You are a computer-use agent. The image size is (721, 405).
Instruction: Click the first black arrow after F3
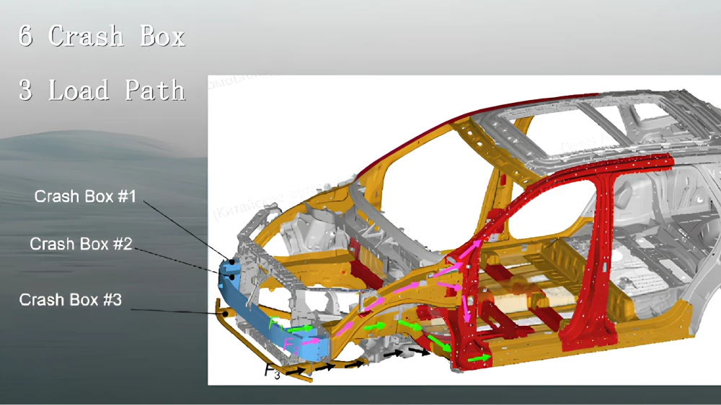[x=297, y=371]
